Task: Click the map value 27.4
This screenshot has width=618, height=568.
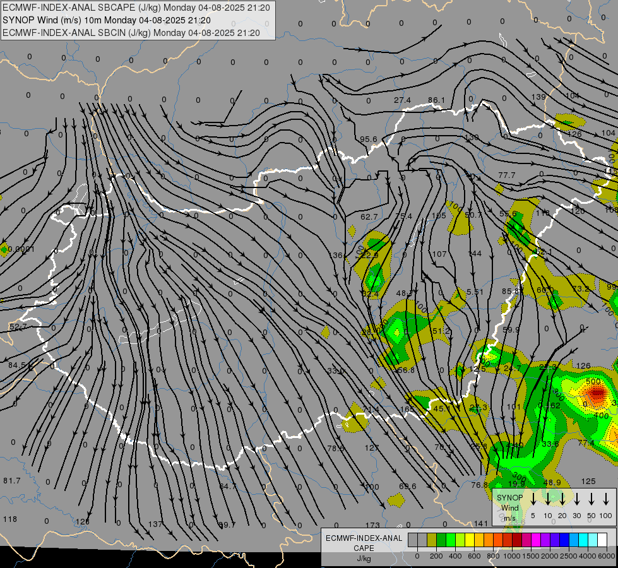Action: click(402, 100)
